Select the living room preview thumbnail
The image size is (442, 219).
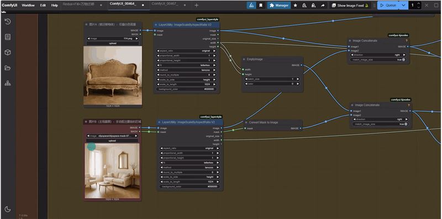[x=112, y=170]
